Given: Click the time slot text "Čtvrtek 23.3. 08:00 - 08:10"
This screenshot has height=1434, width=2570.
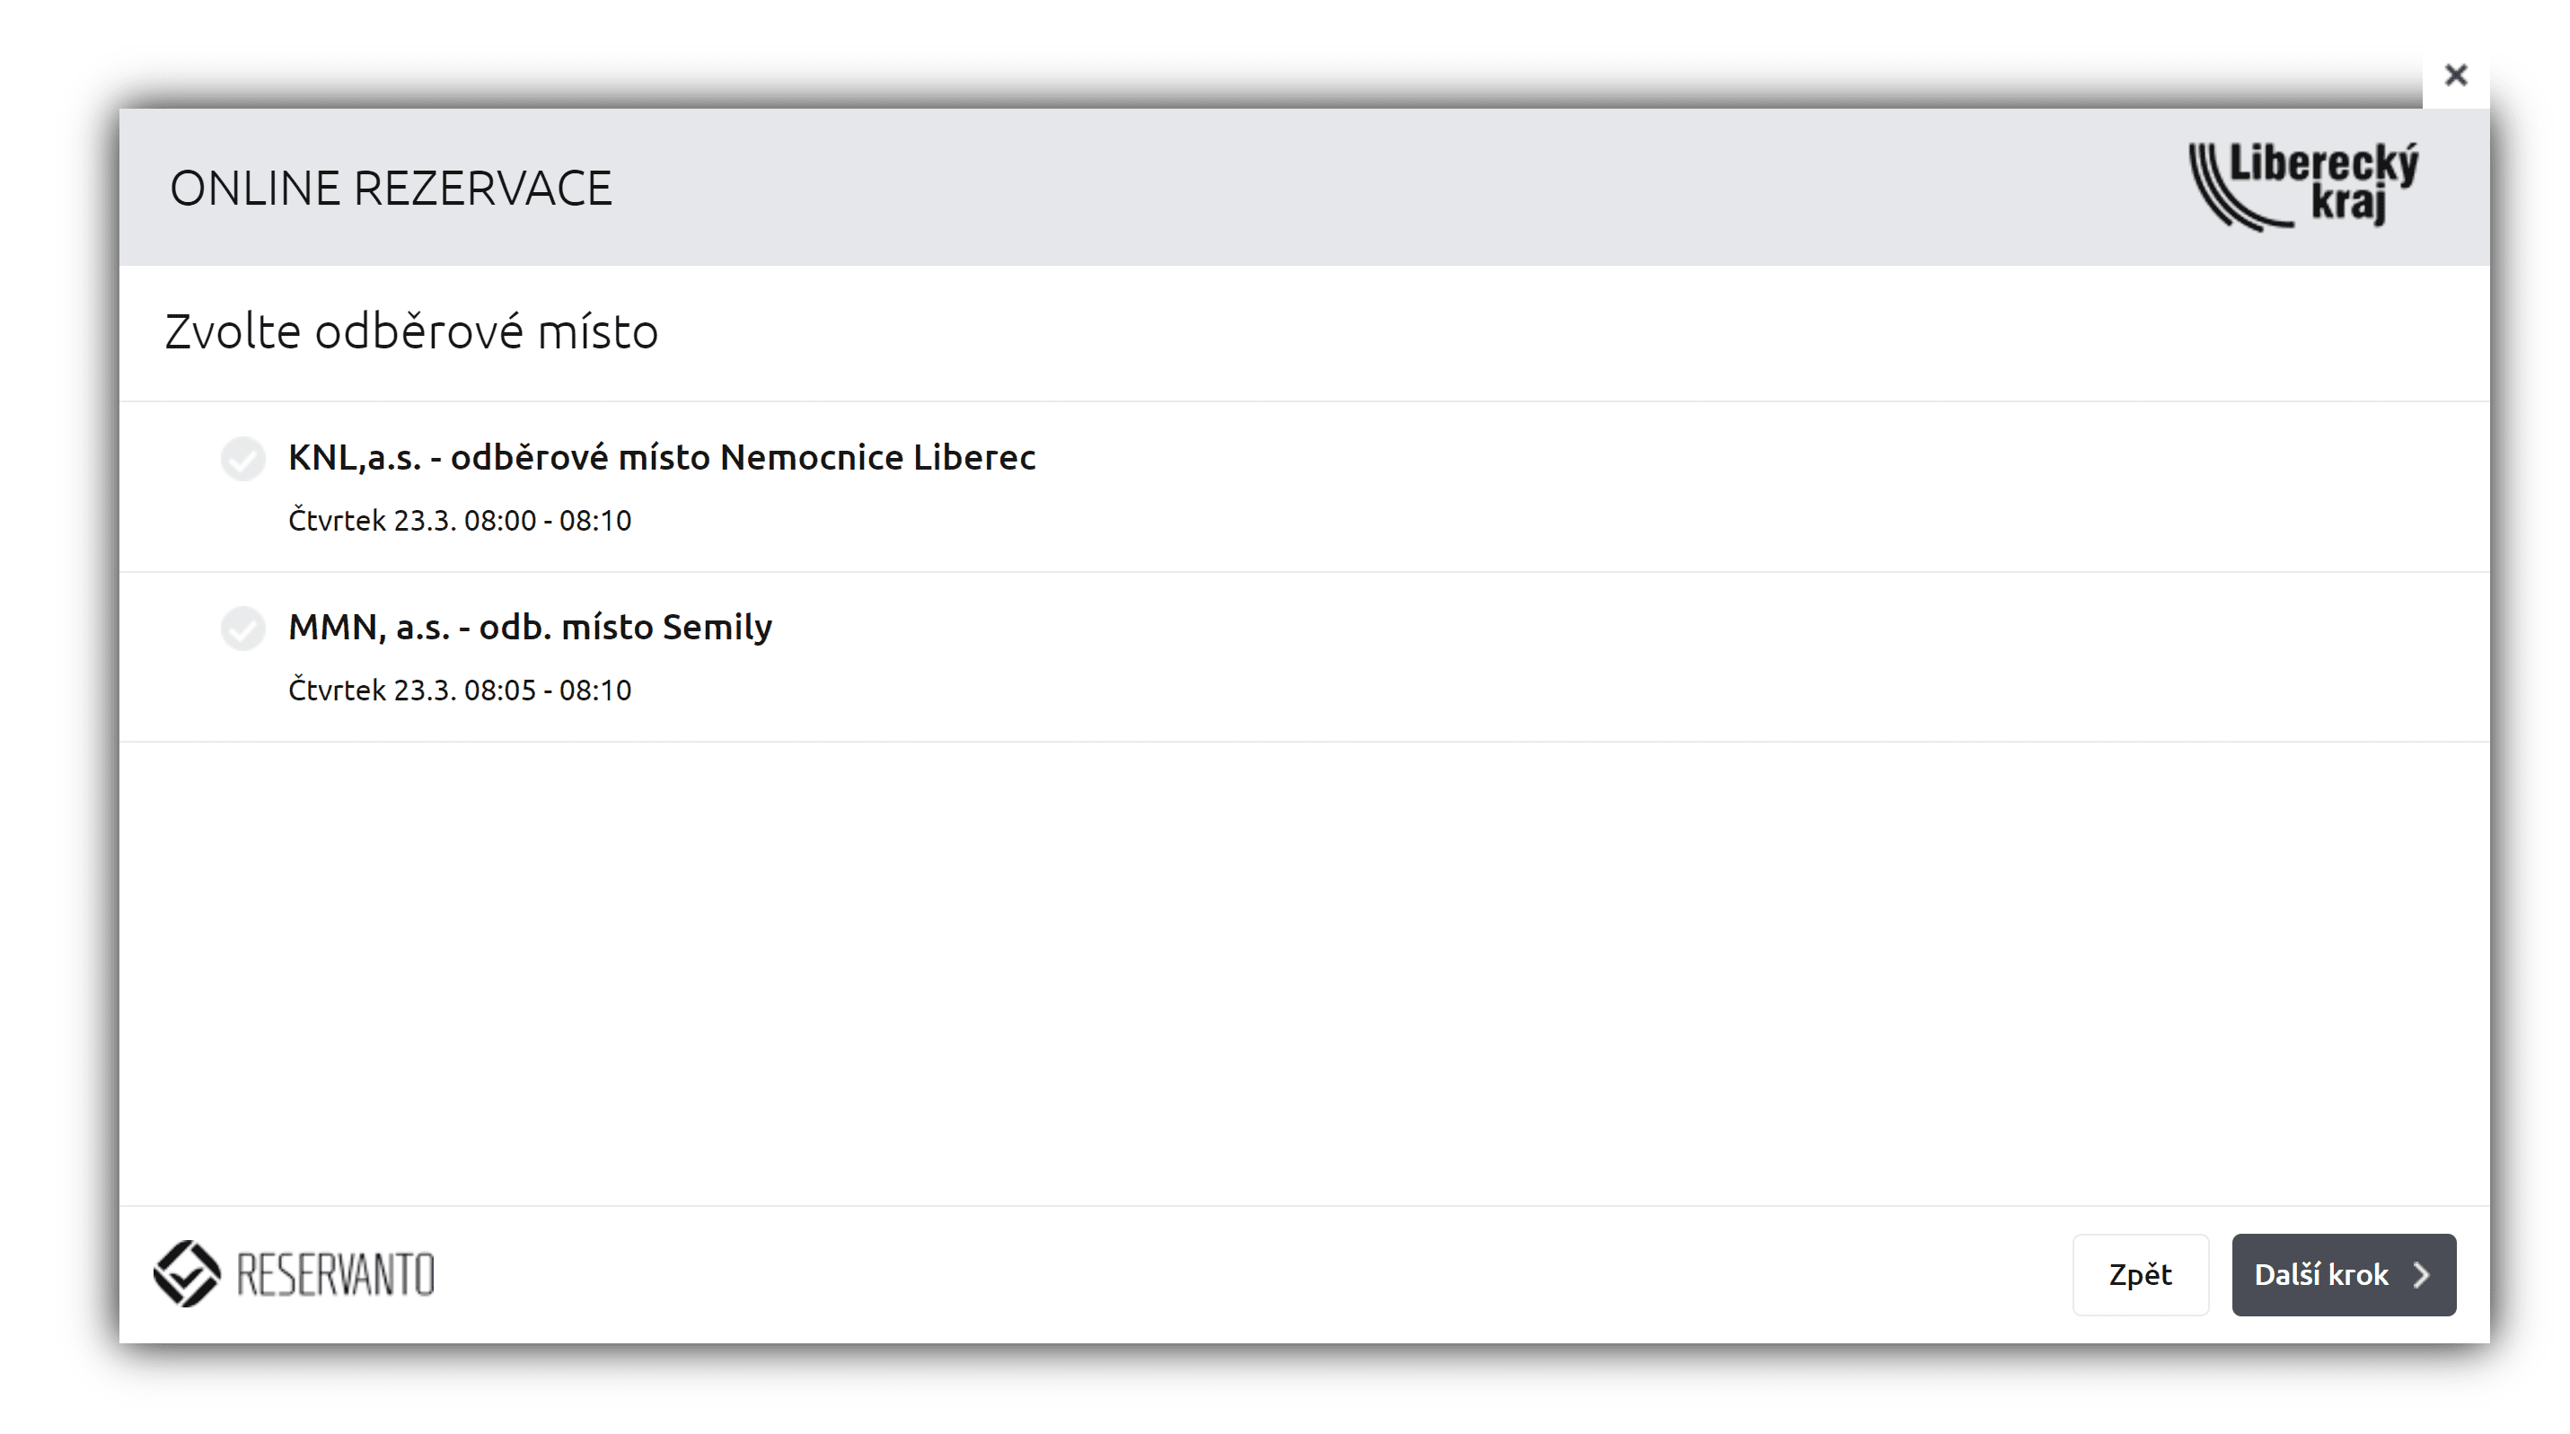Looking at the screenshot, I should tap(459, 520).
